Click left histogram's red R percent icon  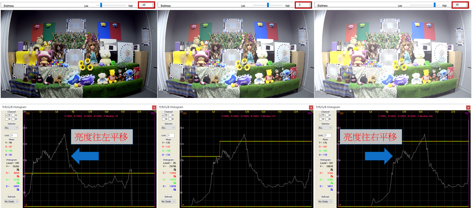point(17,176)
